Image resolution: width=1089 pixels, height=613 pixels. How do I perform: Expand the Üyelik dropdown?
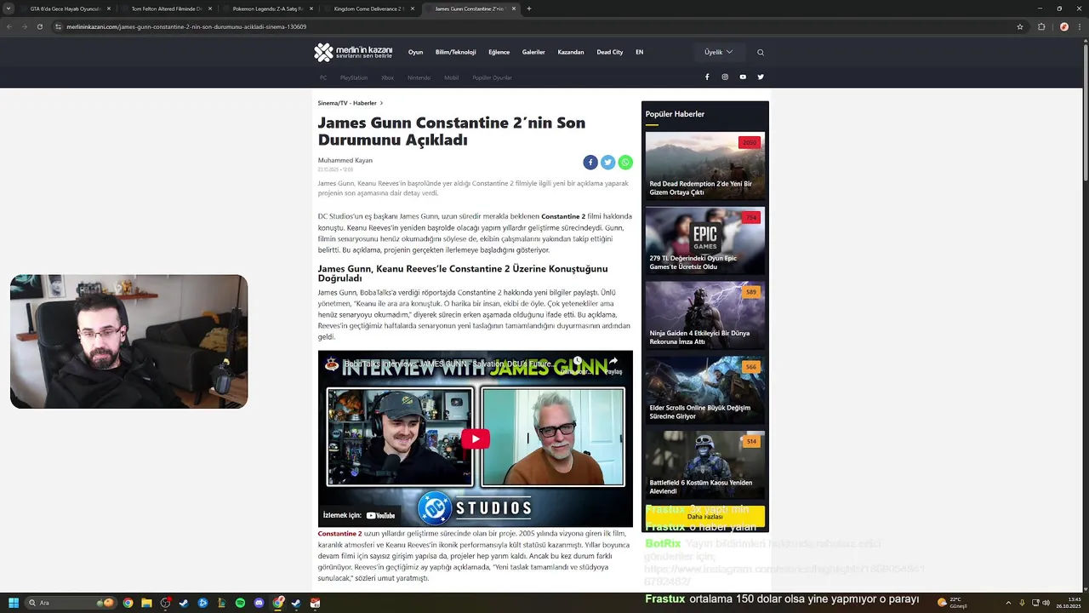point(719,52)
